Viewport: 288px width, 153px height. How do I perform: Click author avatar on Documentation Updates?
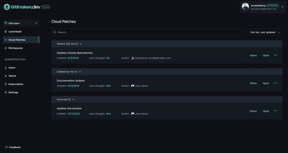(x=132, y=86)
